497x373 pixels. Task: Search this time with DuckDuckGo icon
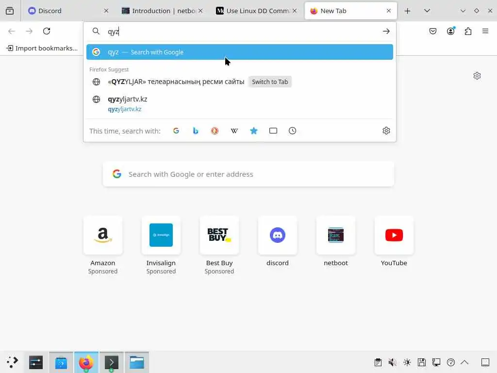point(215,131)
